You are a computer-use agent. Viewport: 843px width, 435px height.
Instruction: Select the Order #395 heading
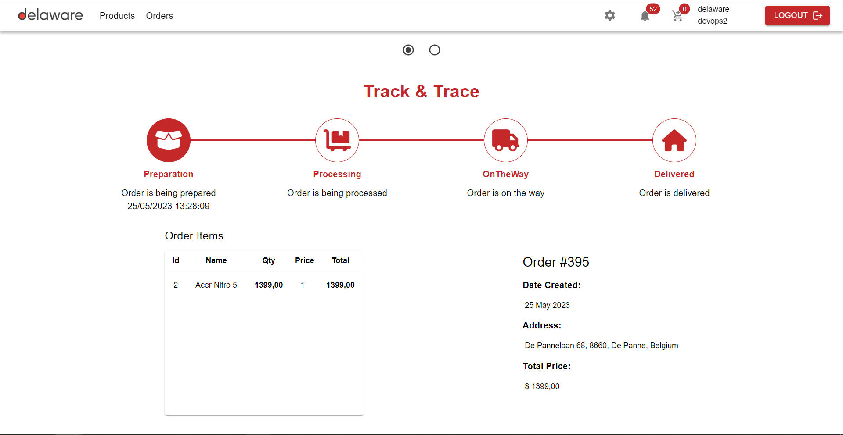click(555, 262)
